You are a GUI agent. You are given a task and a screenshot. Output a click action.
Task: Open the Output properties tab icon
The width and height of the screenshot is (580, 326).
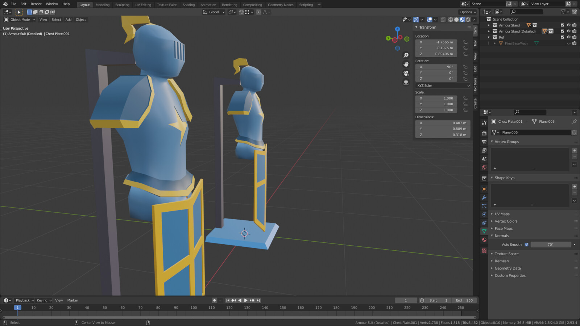[484, 142]
